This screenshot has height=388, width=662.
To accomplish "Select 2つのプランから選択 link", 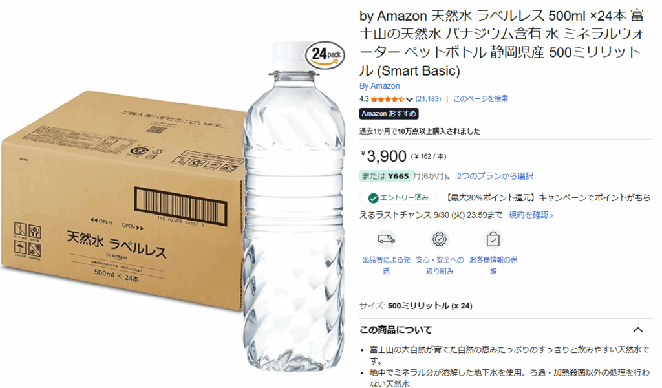I will 495,176.
